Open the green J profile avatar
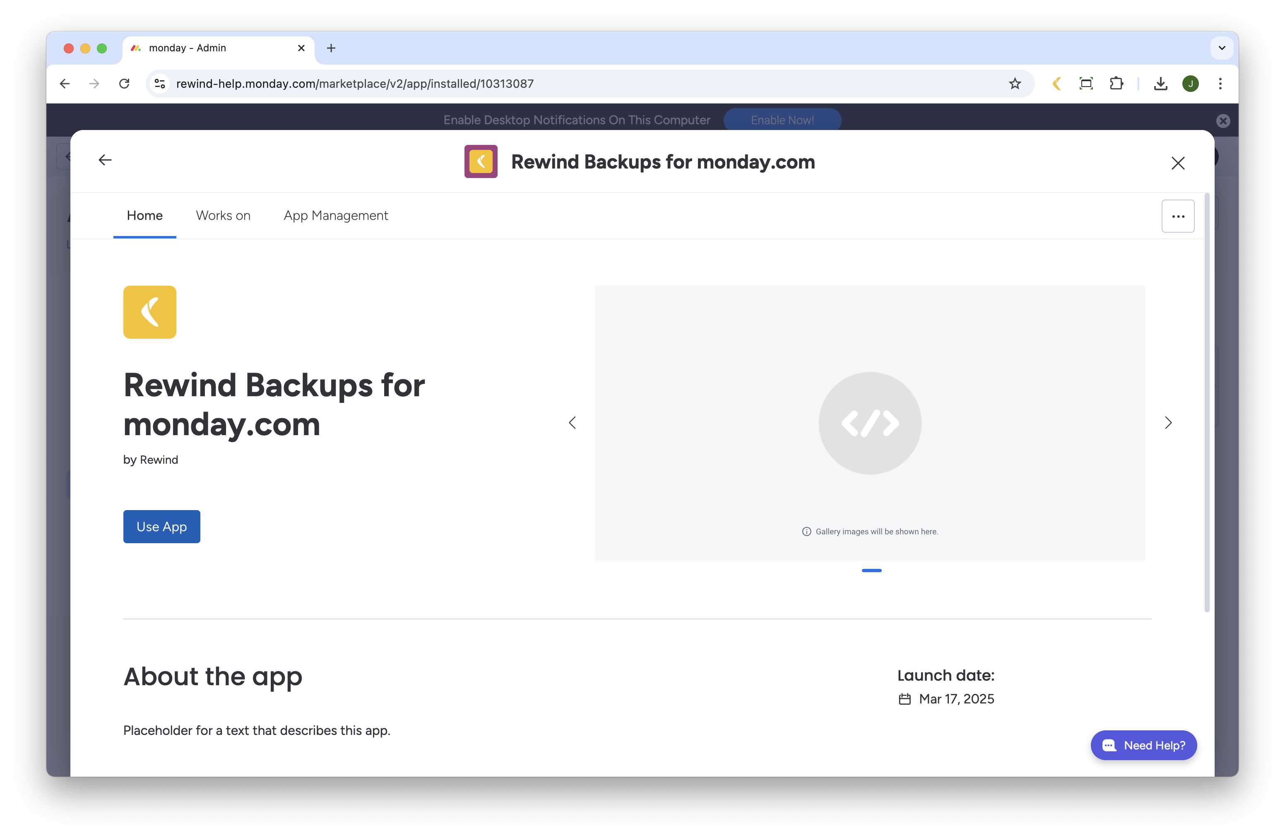This screenshot has height=838, width=1285. tap(1190, 84)
